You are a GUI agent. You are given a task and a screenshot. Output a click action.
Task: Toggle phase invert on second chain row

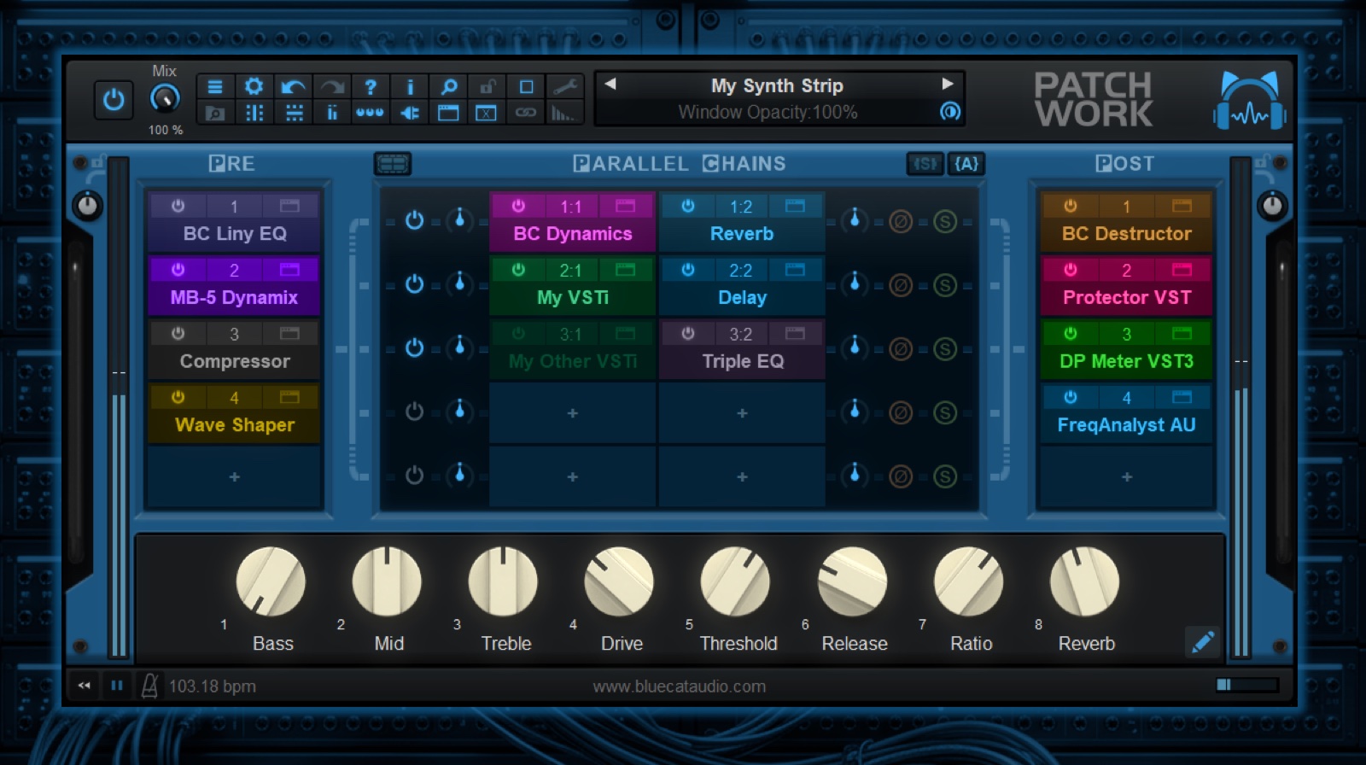click(x=900, y=285)
